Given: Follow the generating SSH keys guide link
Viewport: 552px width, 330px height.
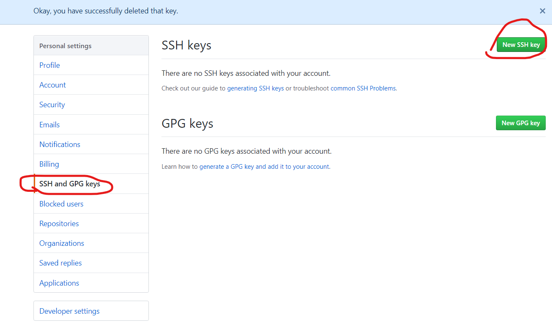Looking at the screenshot, I should pyautogui.click(x=256, y=88).
